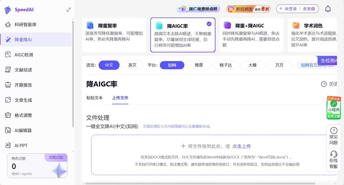Click 未登录 to log in

click(x=291, y=9)
